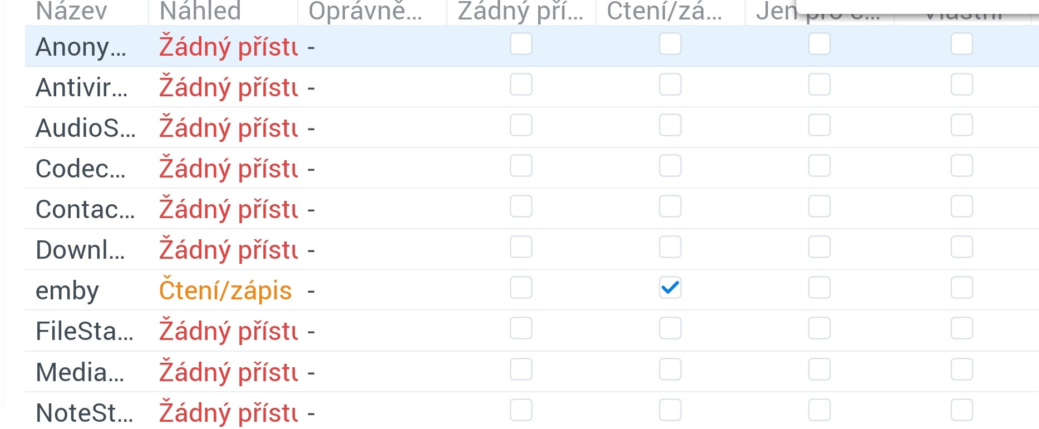Tick read-only checkbox in AudioS... row
Viewport: 1039px width, 429px height.
pyautogui.click(x=819, y=125)
